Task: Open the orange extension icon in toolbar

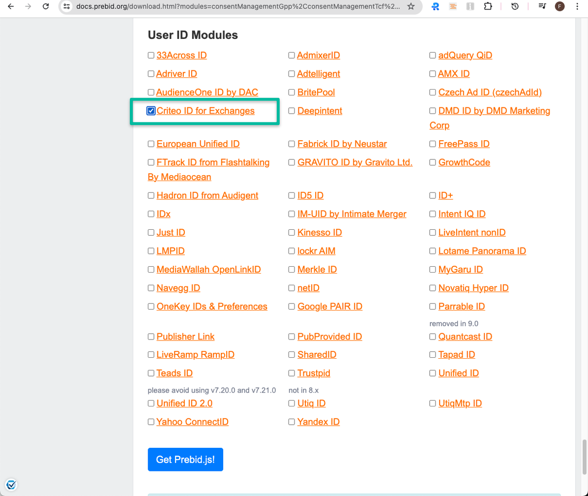Action: (453, 6)
